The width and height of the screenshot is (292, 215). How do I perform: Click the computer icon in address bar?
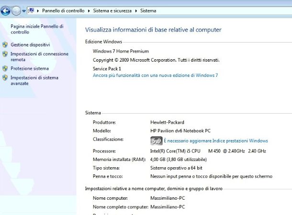[32, 11]
